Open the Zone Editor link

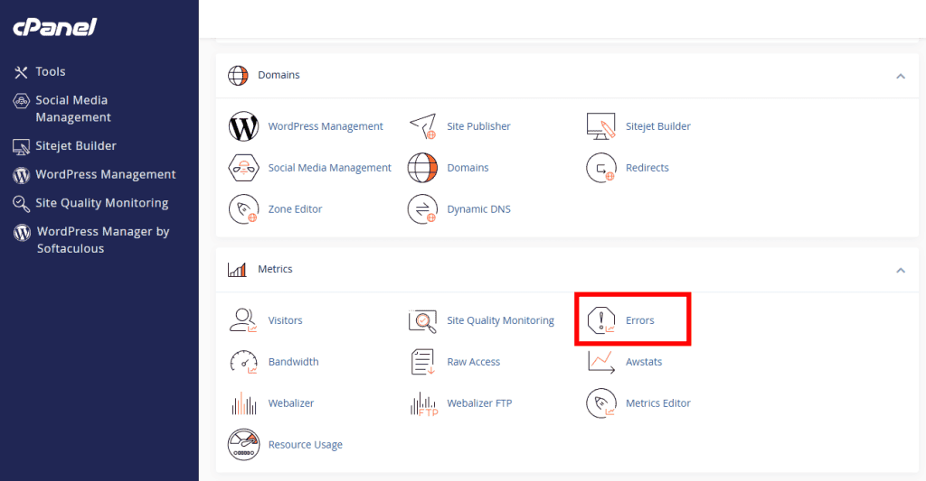pos(296,209)
